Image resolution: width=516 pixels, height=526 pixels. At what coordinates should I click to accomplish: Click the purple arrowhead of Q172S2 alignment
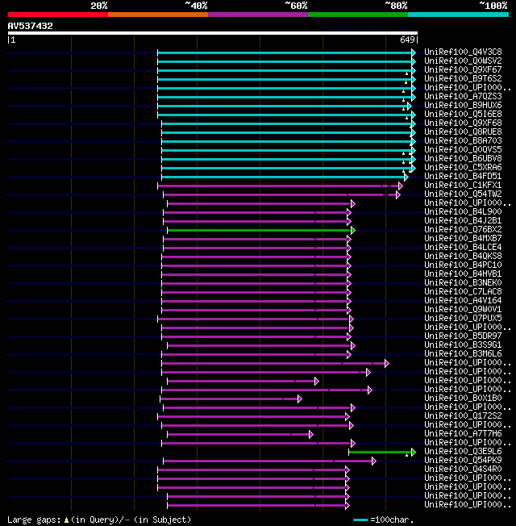(347, 416)
